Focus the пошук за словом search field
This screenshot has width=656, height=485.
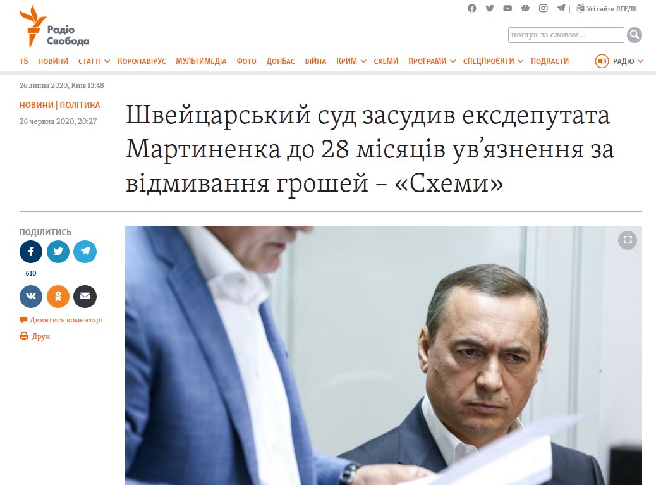coord(566,35)
